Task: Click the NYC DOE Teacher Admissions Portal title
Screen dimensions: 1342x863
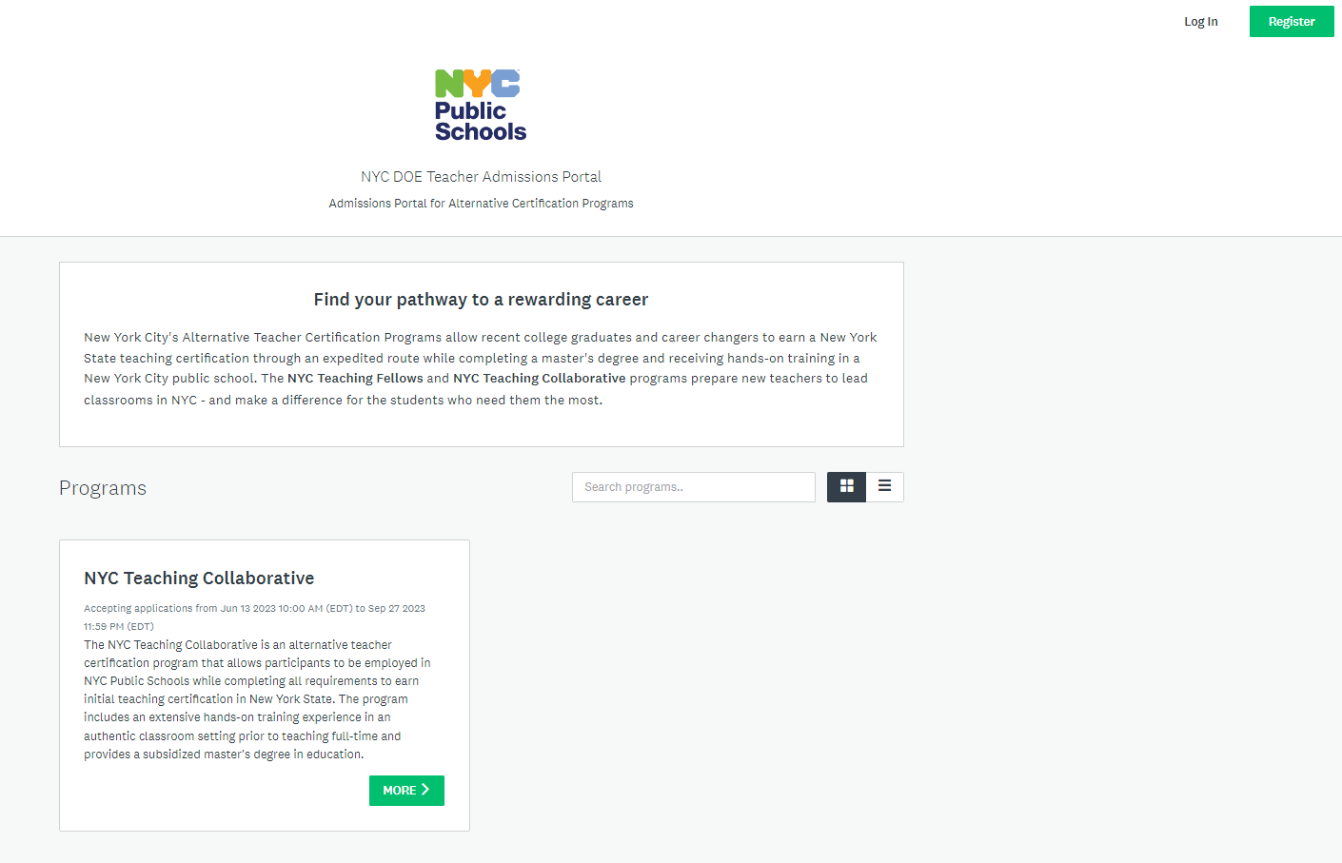Action: [x=481, y=177]
